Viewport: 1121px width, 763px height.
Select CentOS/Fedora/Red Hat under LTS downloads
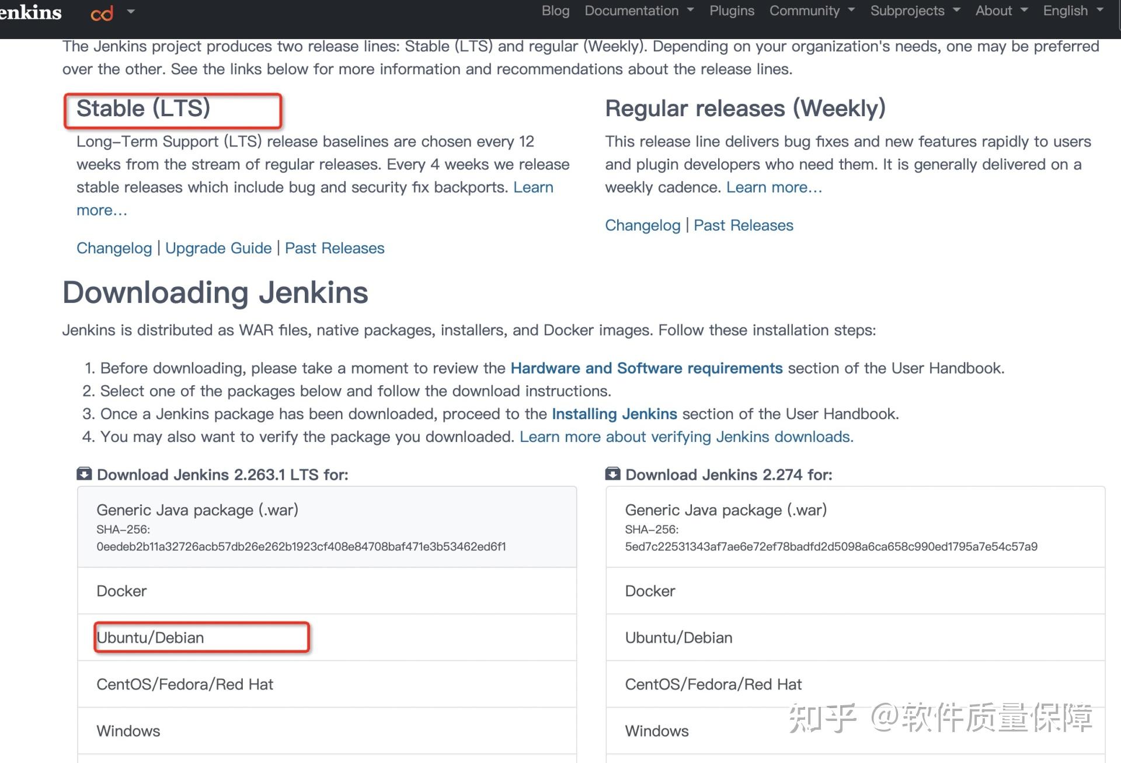[x=327, y=684]
